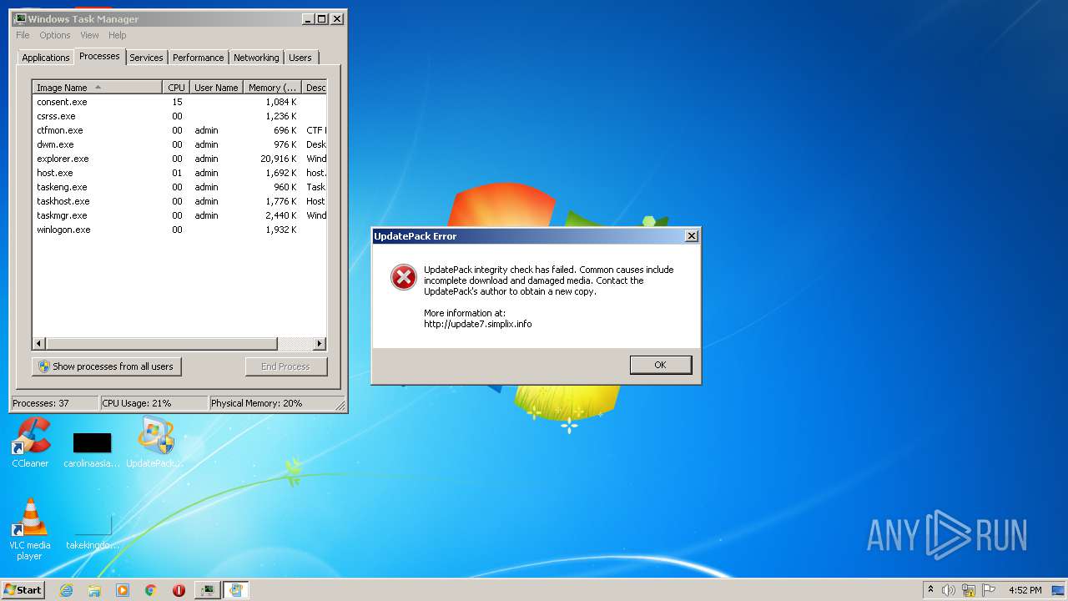
Task: Open the View menu in Task Manager
Action: (x=89, y=35)
